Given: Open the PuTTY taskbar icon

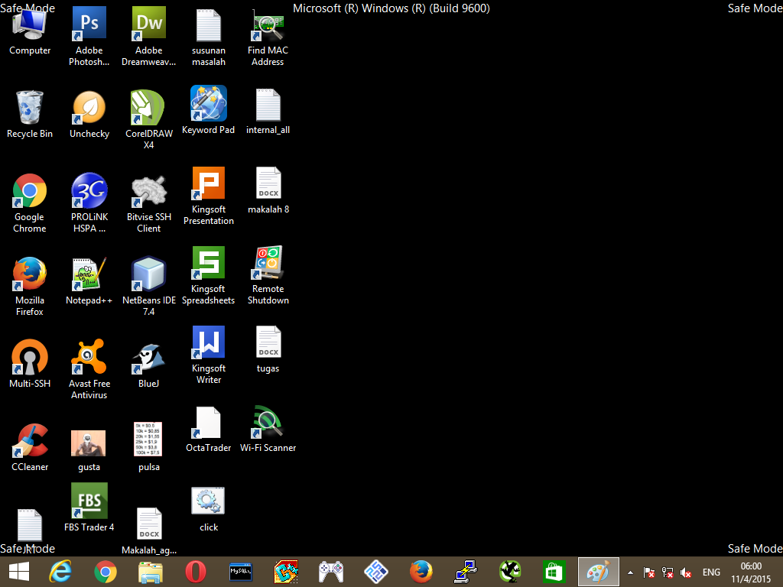Looking at the screenshot, I should [x=466, y=572].
